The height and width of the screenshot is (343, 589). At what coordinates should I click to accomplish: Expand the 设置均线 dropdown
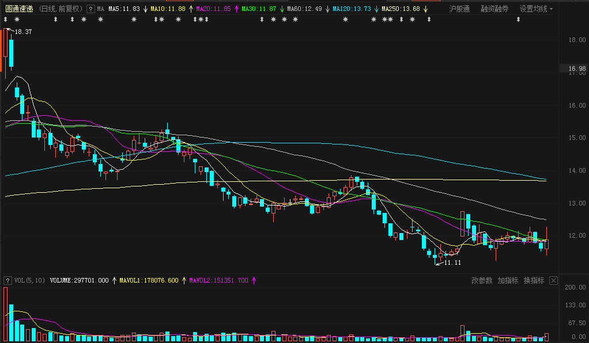coord(536,9)
